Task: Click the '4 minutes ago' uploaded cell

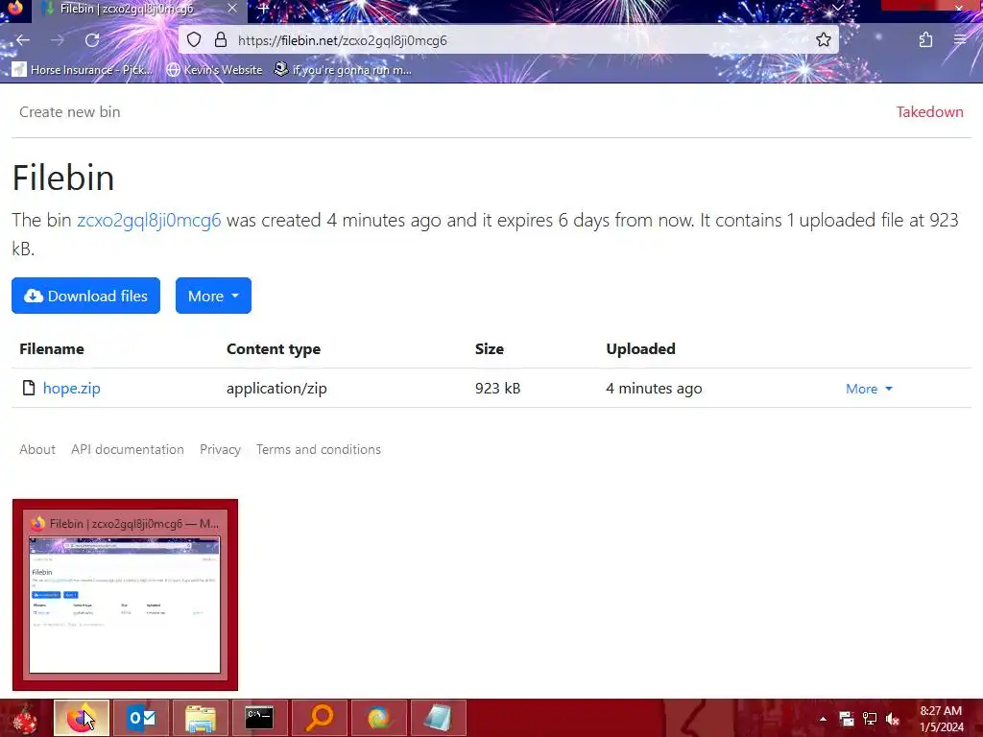Action: [654, 389]
